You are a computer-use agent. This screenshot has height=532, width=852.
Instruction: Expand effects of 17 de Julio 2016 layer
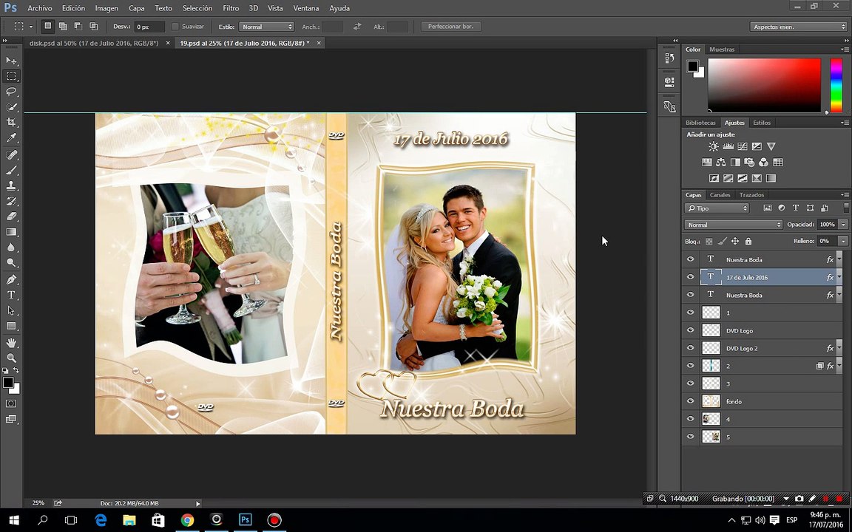point(839,277)
